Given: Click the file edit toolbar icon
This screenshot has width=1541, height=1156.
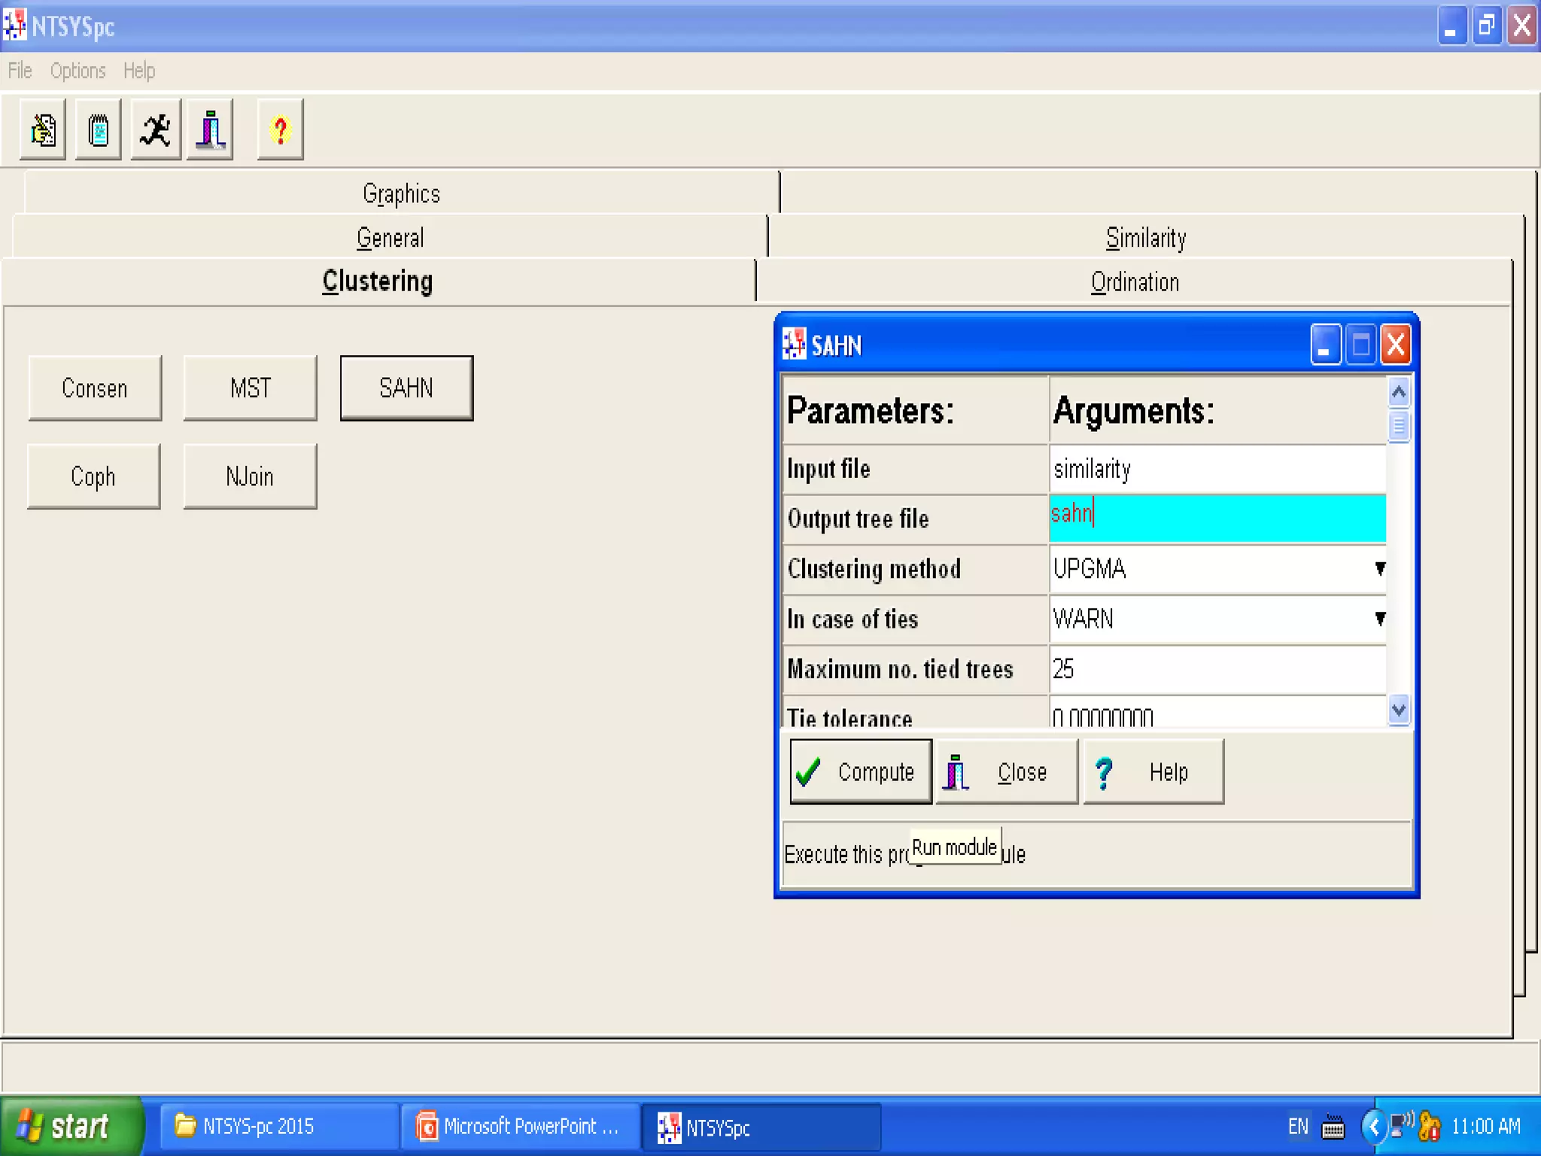Looking at the screenshot, I should [x=43, y=130].
